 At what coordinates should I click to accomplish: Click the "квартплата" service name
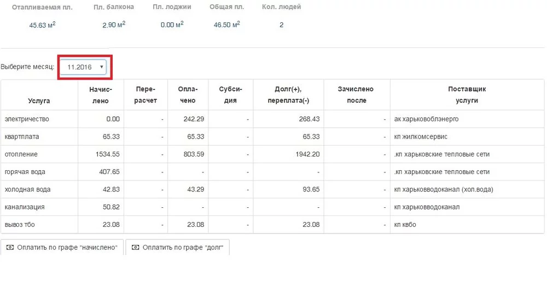click(x=21, y=136)
